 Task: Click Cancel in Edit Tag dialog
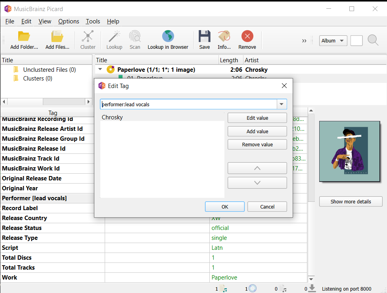click(267, 207)
